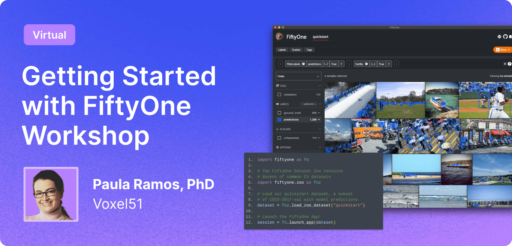Open the orange Show dropdown button
This screenshot has width=512, height=246.
[x=502, y=50]
